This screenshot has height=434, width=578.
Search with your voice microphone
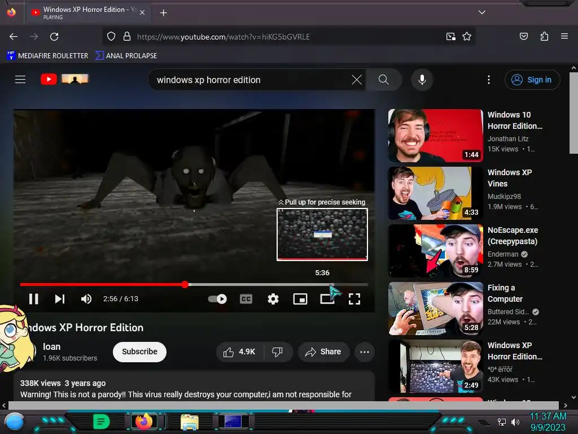click(422, 80)
